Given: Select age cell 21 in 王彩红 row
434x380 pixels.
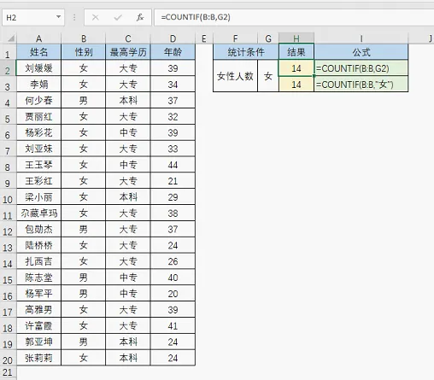Looking at the screenshot, I should tap(173, 181).
